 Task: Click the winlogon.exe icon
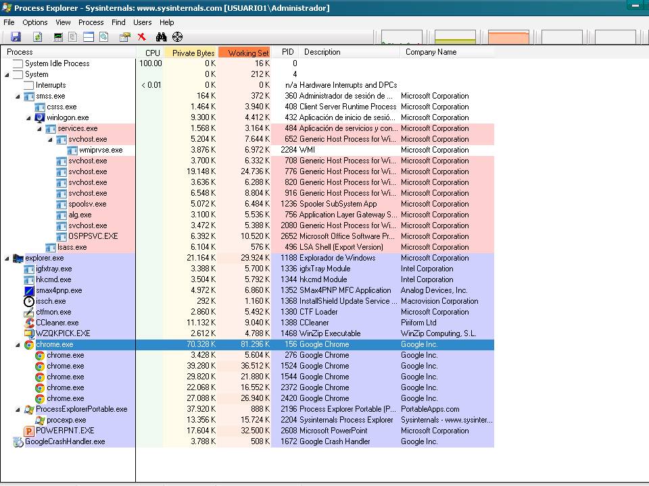[40, 117]
